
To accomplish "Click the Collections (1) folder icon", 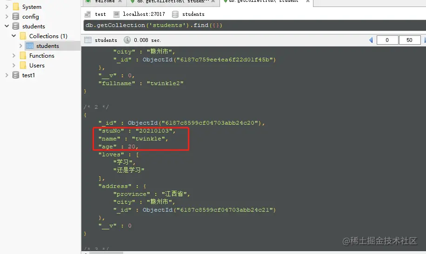I will point(23,36).
